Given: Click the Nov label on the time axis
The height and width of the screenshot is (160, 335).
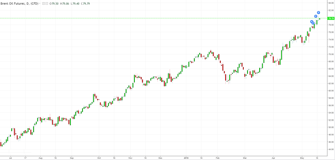Looking at the screenshot, I should (130, 158).
